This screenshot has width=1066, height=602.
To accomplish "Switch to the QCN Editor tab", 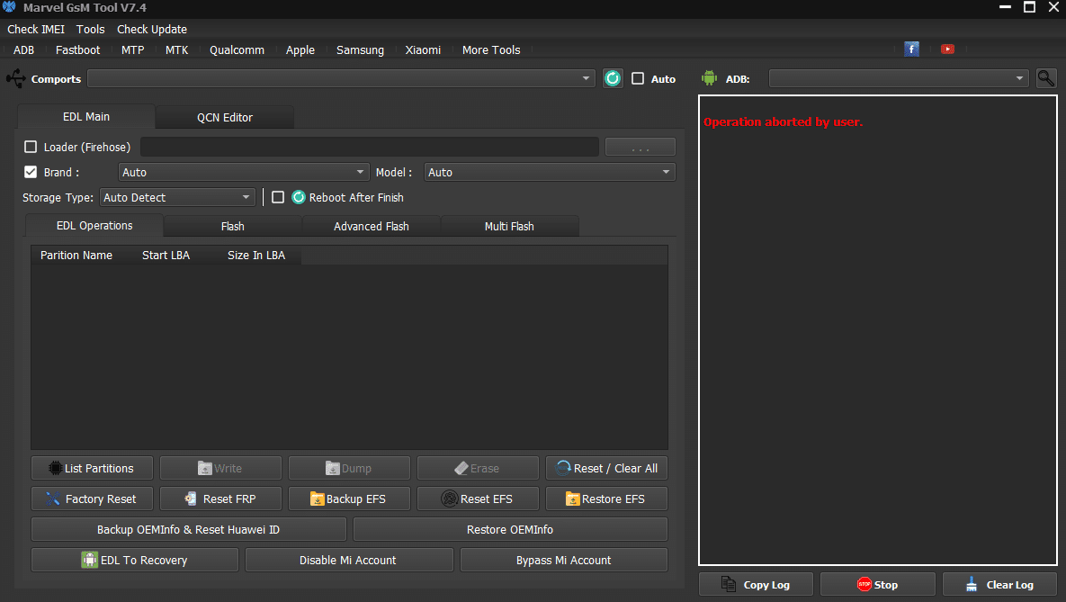I will (225, 117).
